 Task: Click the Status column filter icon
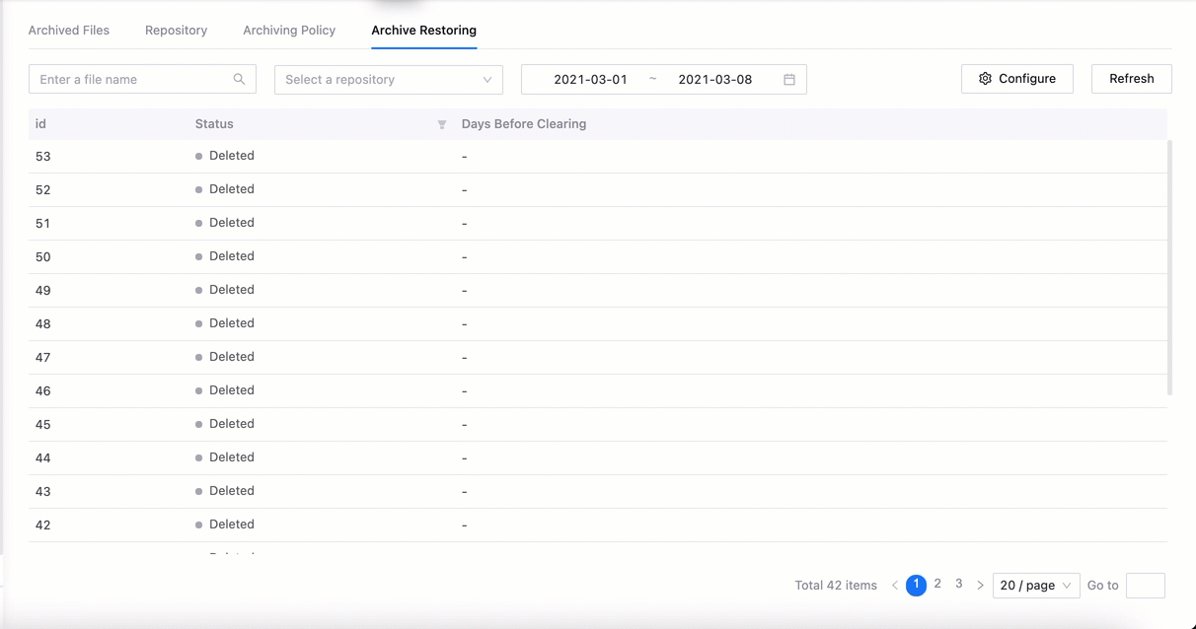(442, 124)
